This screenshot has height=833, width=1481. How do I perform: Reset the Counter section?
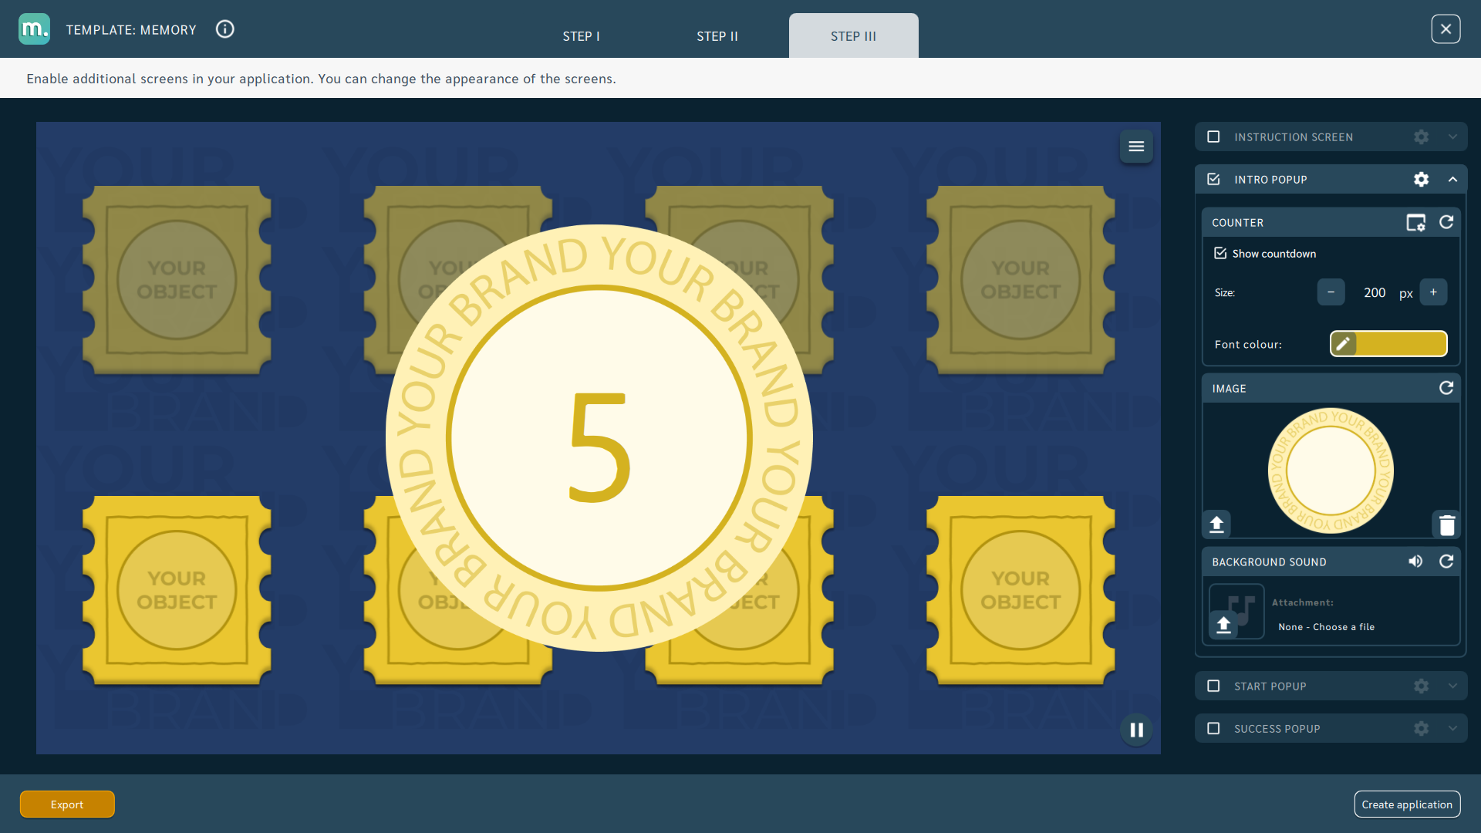pyautogui.click(x=1446, y=222)
